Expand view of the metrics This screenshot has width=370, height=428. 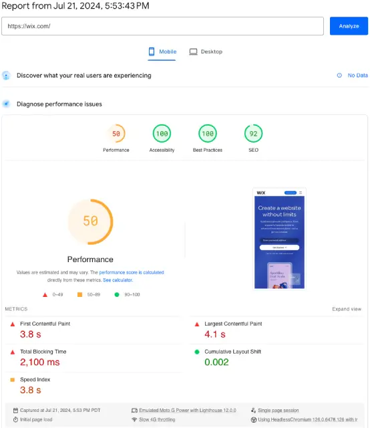coord(347,309)
